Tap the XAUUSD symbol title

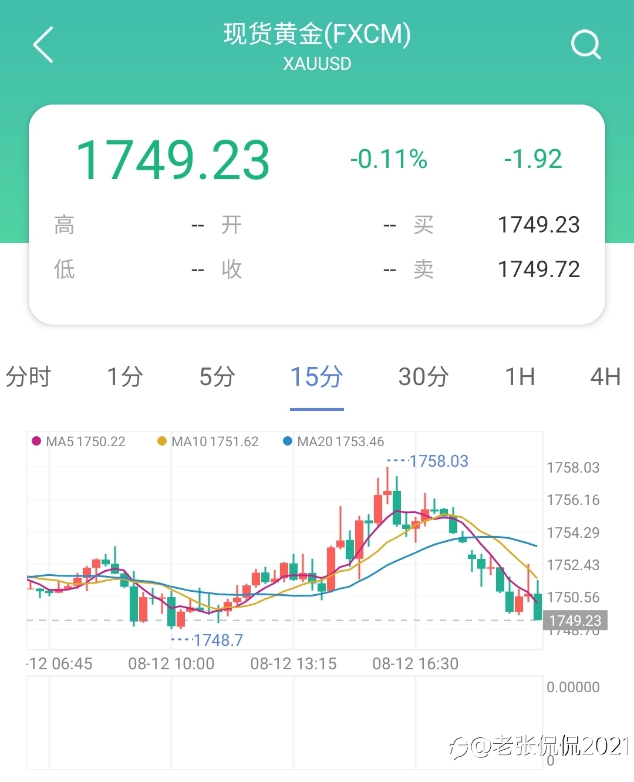317,63
